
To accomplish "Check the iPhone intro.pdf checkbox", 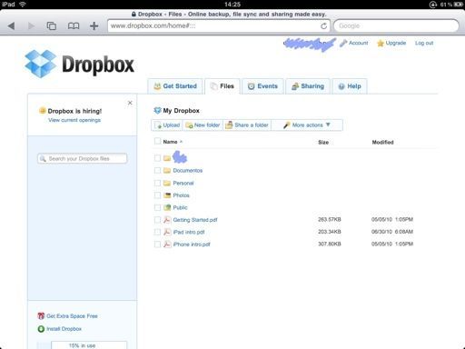I will 157,244.
